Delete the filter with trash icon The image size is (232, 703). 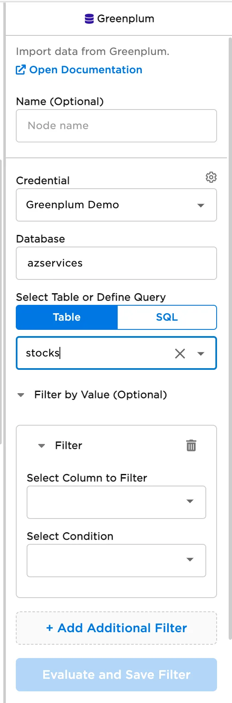coord(191,445)
